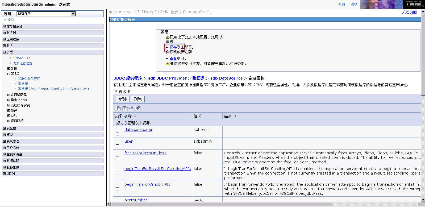Image resolution: width=425 pixels, height=207 pixels.
Task: Click the Select All items icon
Action: [x=119, y=108]
